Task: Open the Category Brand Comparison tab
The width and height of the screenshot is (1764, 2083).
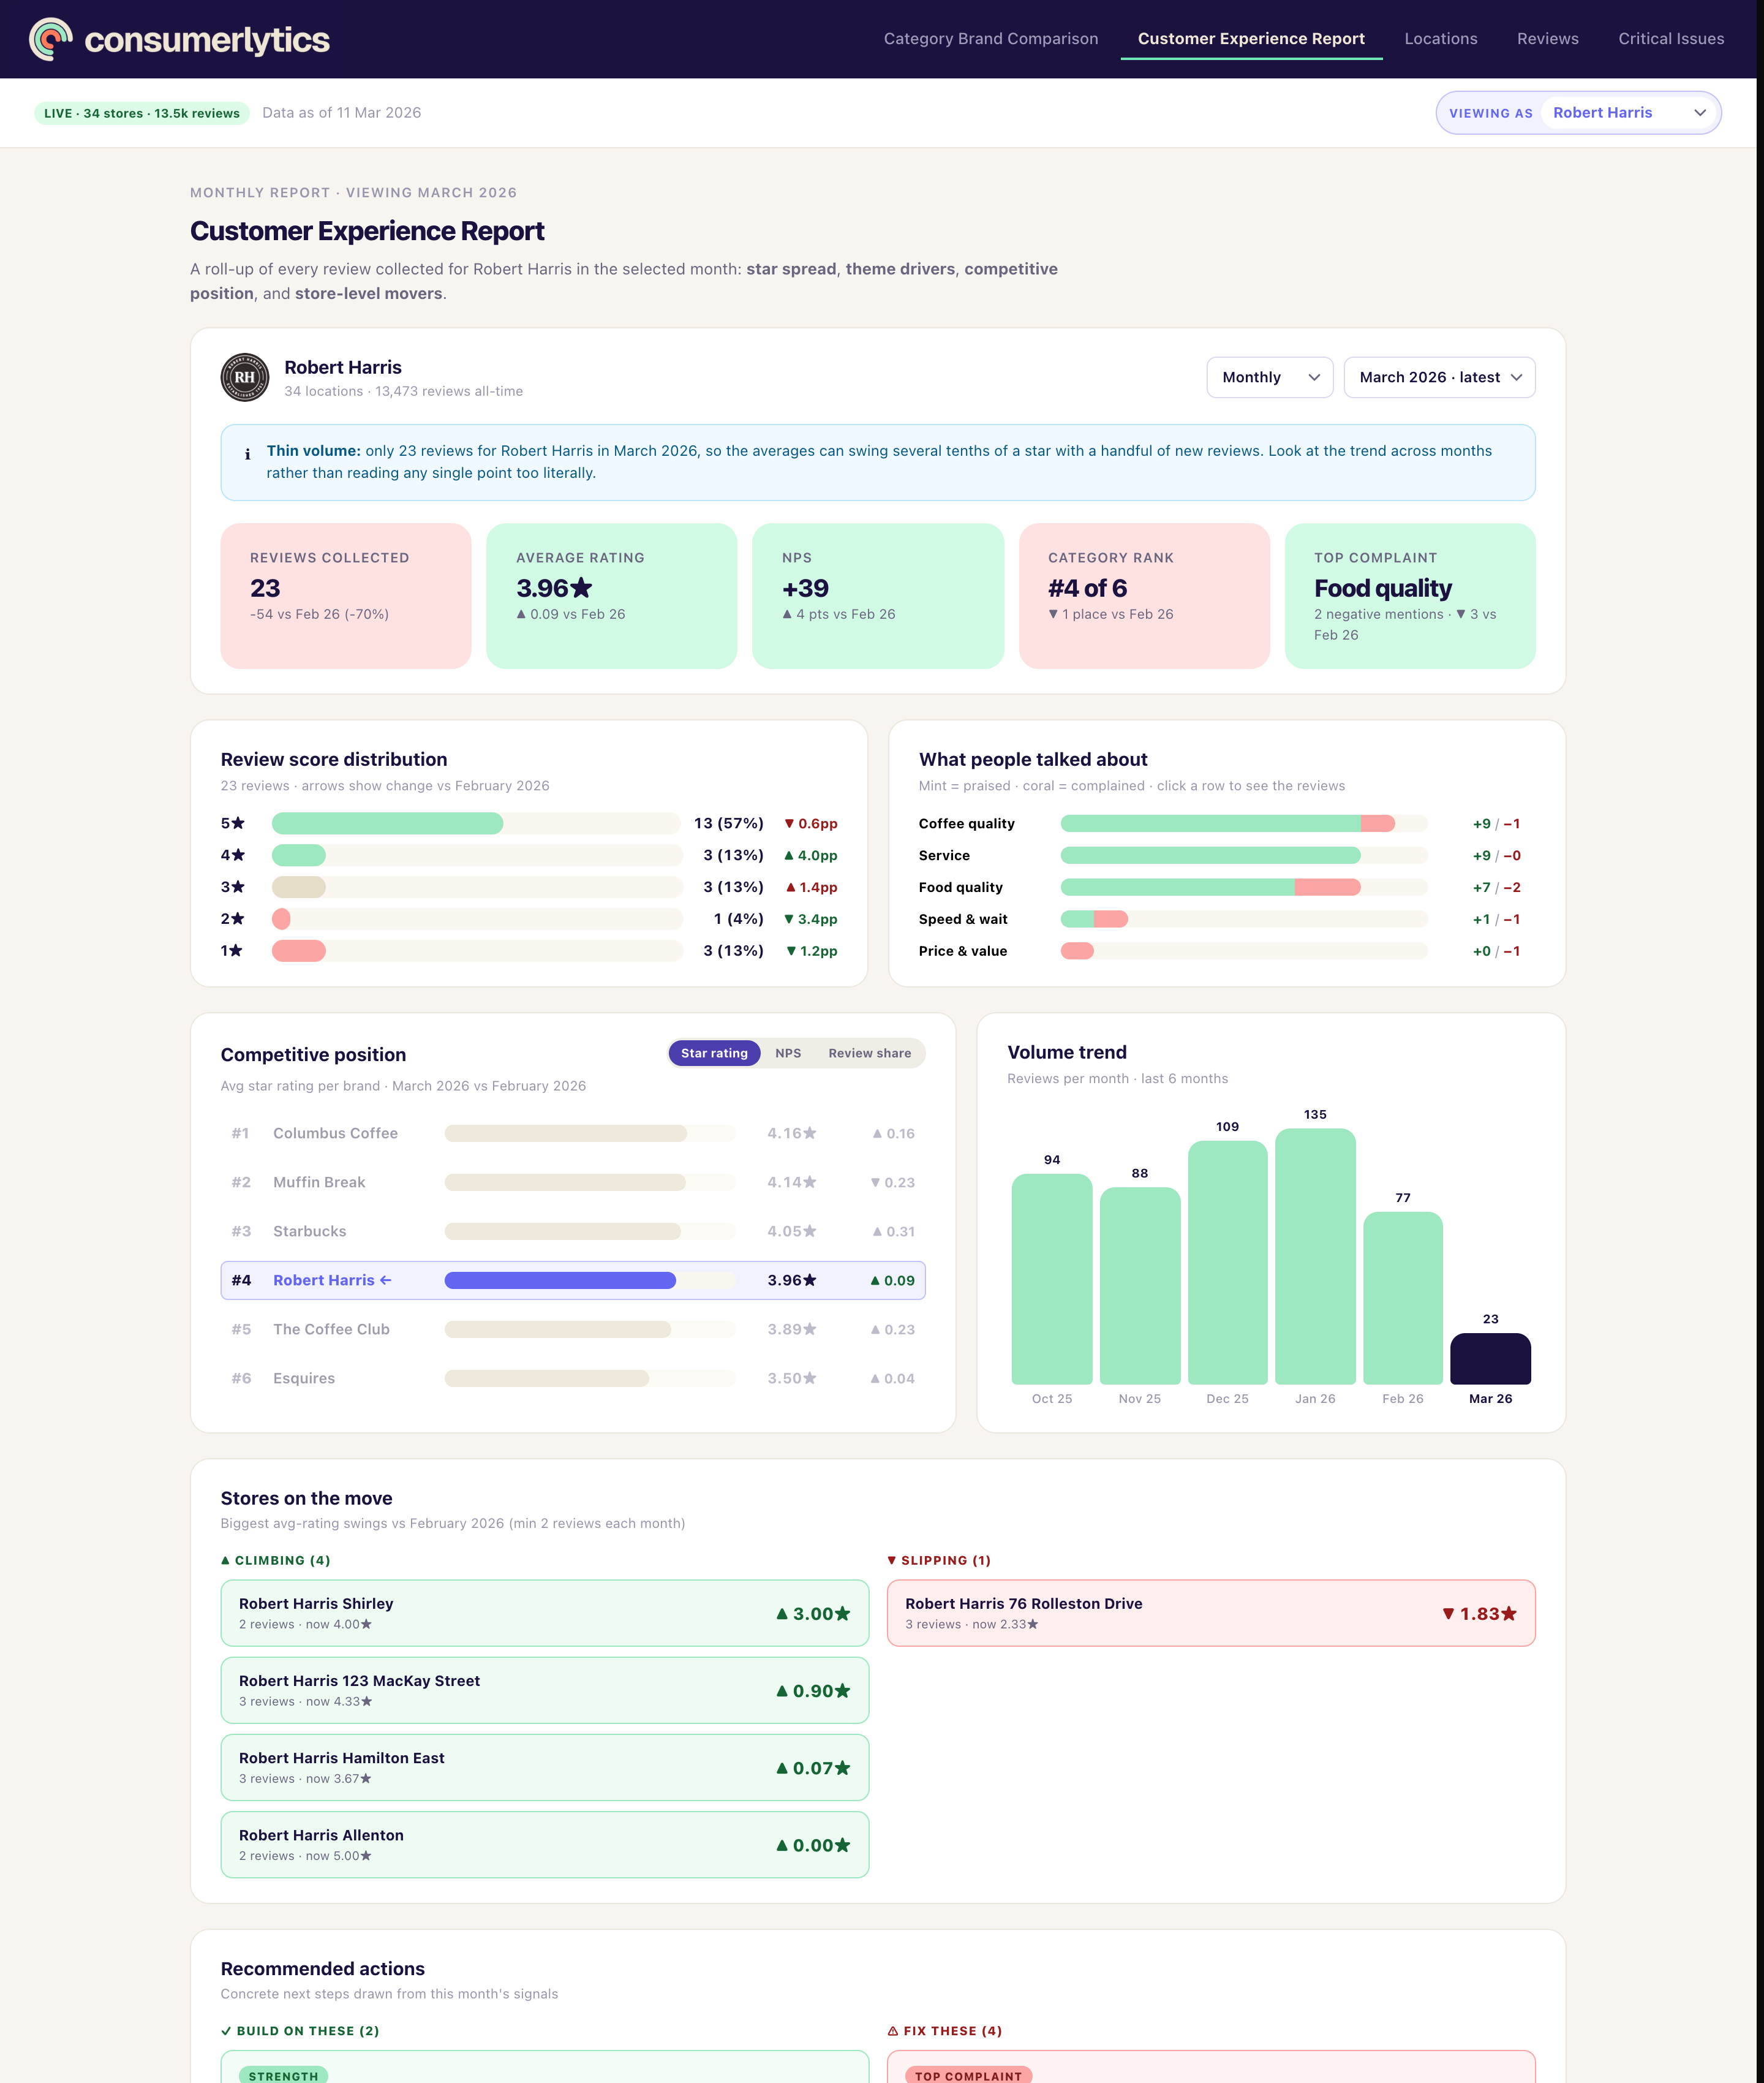Action: 990,39
